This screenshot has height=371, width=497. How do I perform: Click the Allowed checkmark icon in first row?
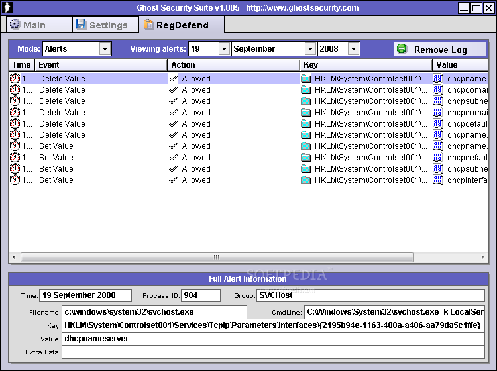(173, 79)
